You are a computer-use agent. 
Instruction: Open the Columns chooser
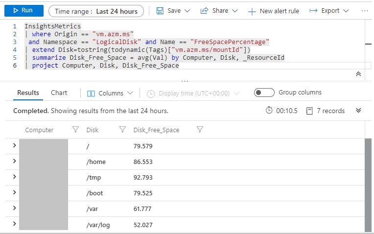pyautogui.click(x=110, y=93)
